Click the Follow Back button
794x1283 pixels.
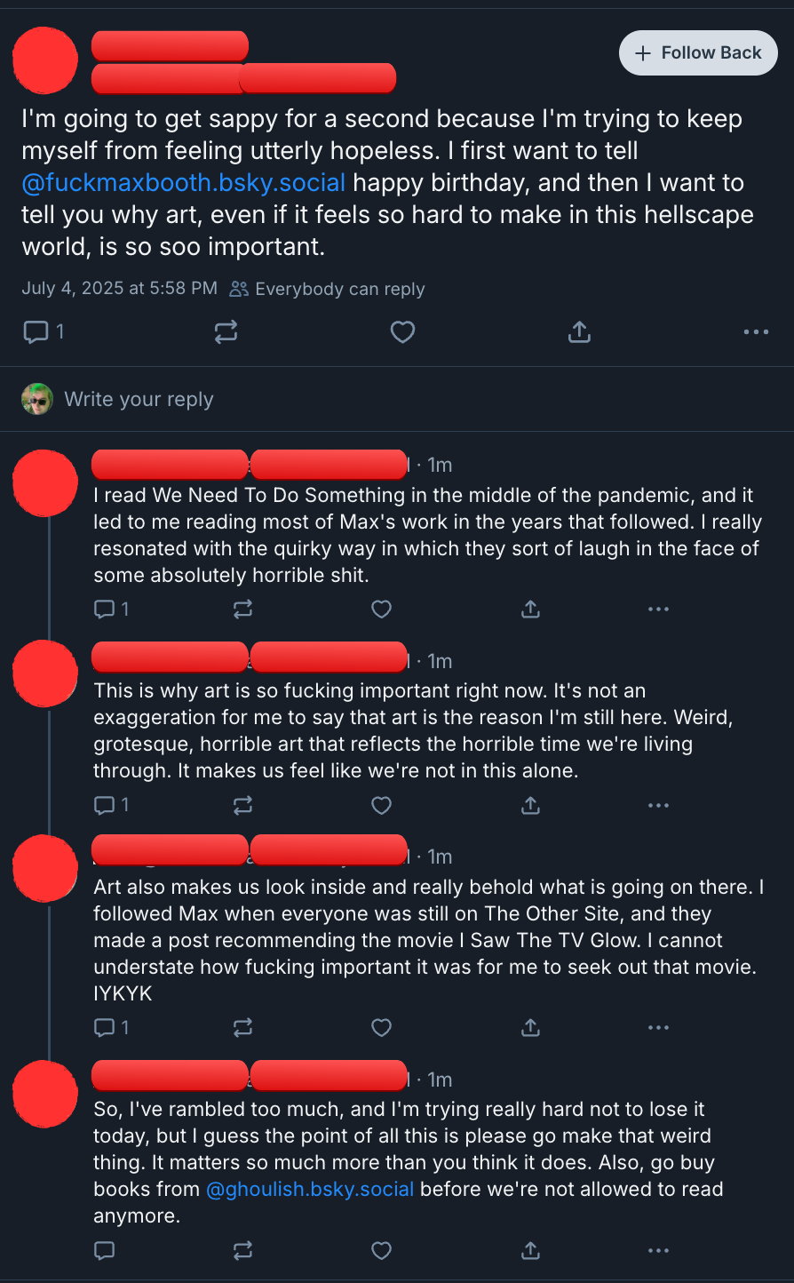(698, 53)
